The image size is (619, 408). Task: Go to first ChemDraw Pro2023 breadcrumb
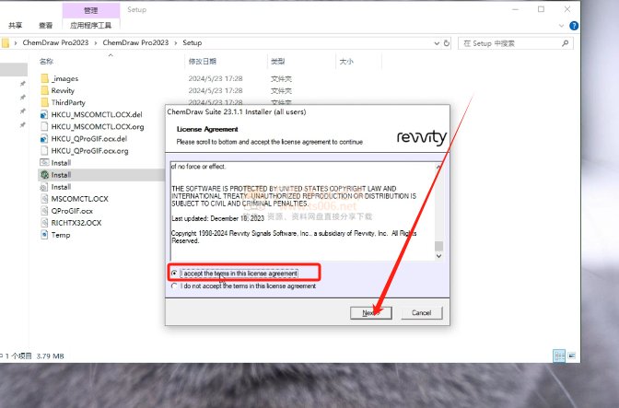55,42
